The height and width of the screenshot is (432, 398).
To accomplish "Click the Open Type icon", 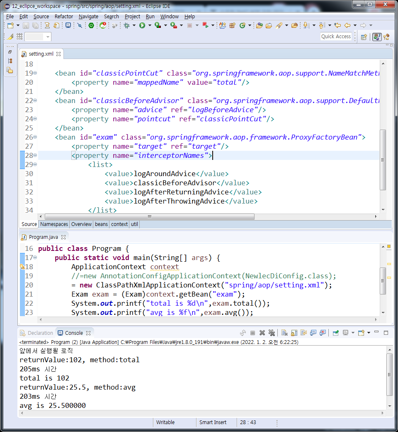I will (x=259, y=26).
